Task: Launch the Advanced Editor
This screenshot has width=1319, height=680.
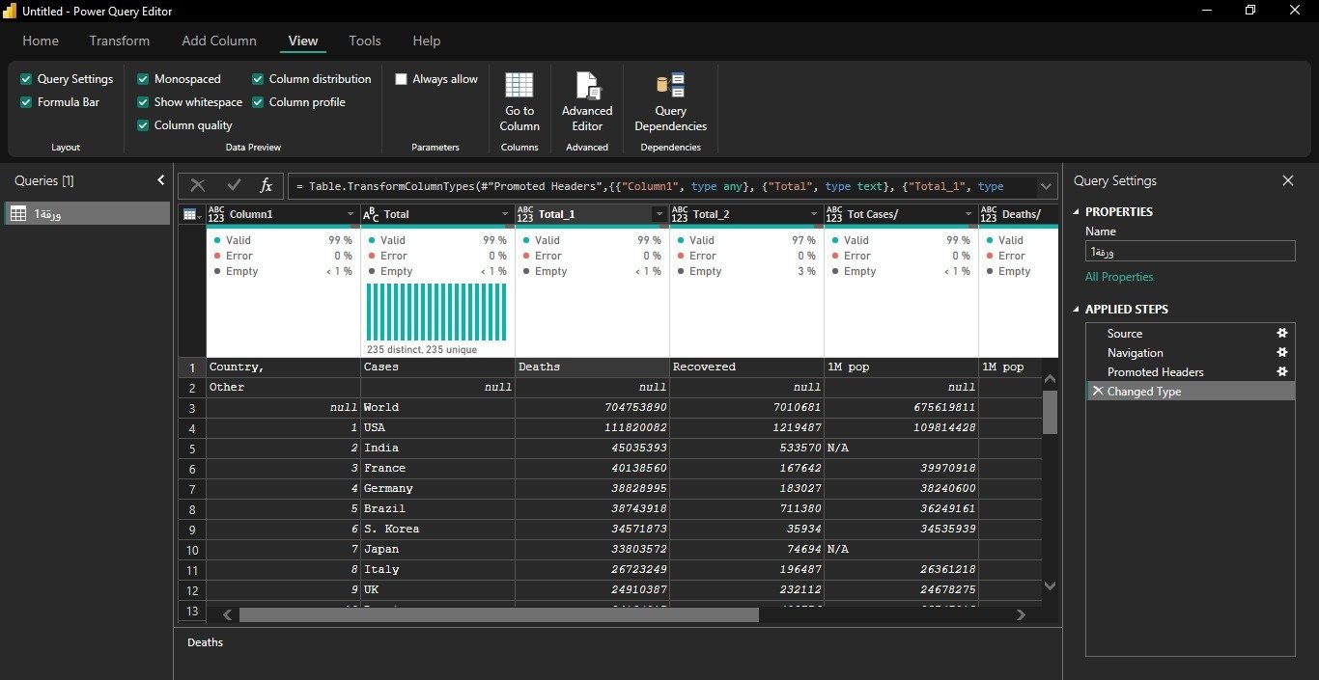Action: tap(587, 102)
